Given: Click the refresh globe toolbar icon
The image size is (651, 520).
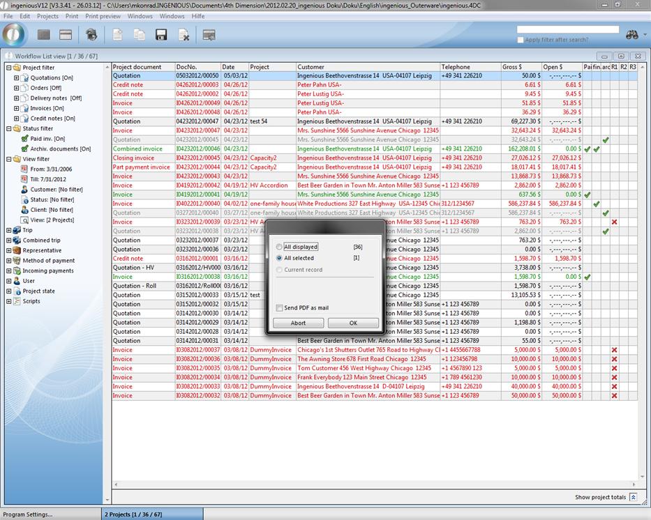Looking at the screenshot, I should (x=91, y=35).
